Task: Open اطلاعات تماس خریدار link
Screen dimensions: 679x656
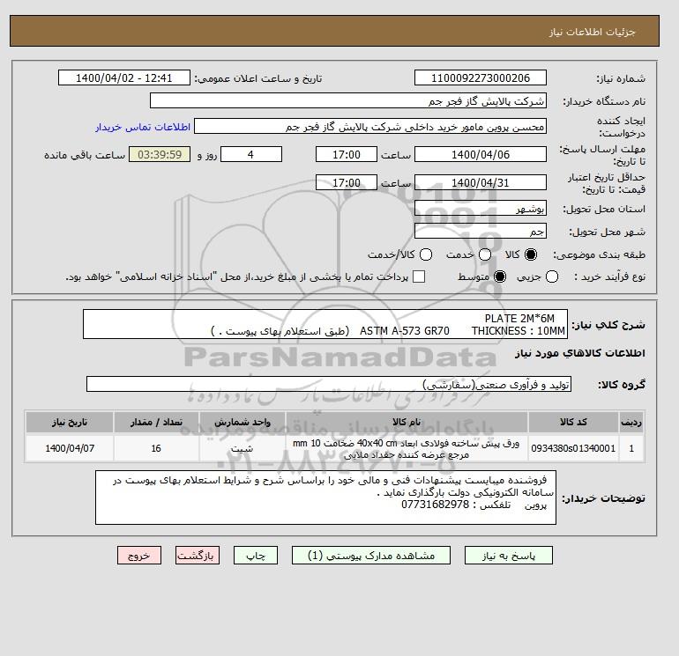Action: click(143, 127)
